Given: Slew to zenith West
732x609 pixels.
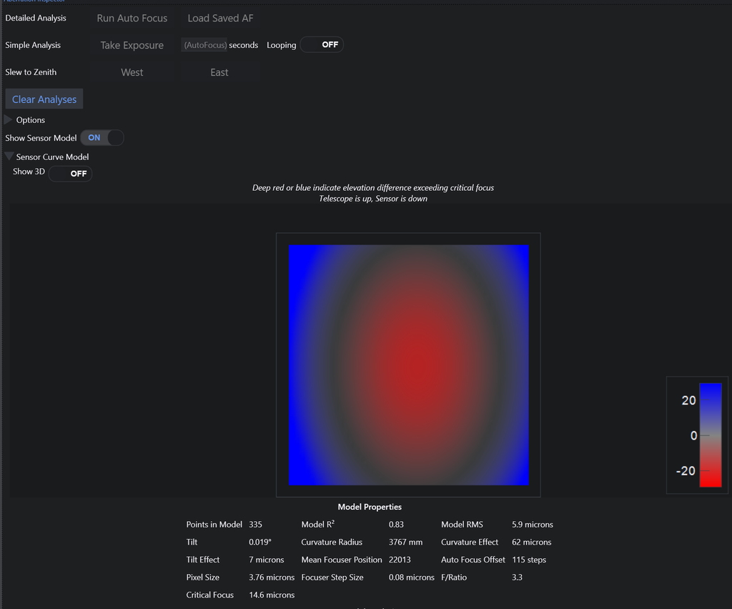Looking at the screenshot, I should [132, 72].
